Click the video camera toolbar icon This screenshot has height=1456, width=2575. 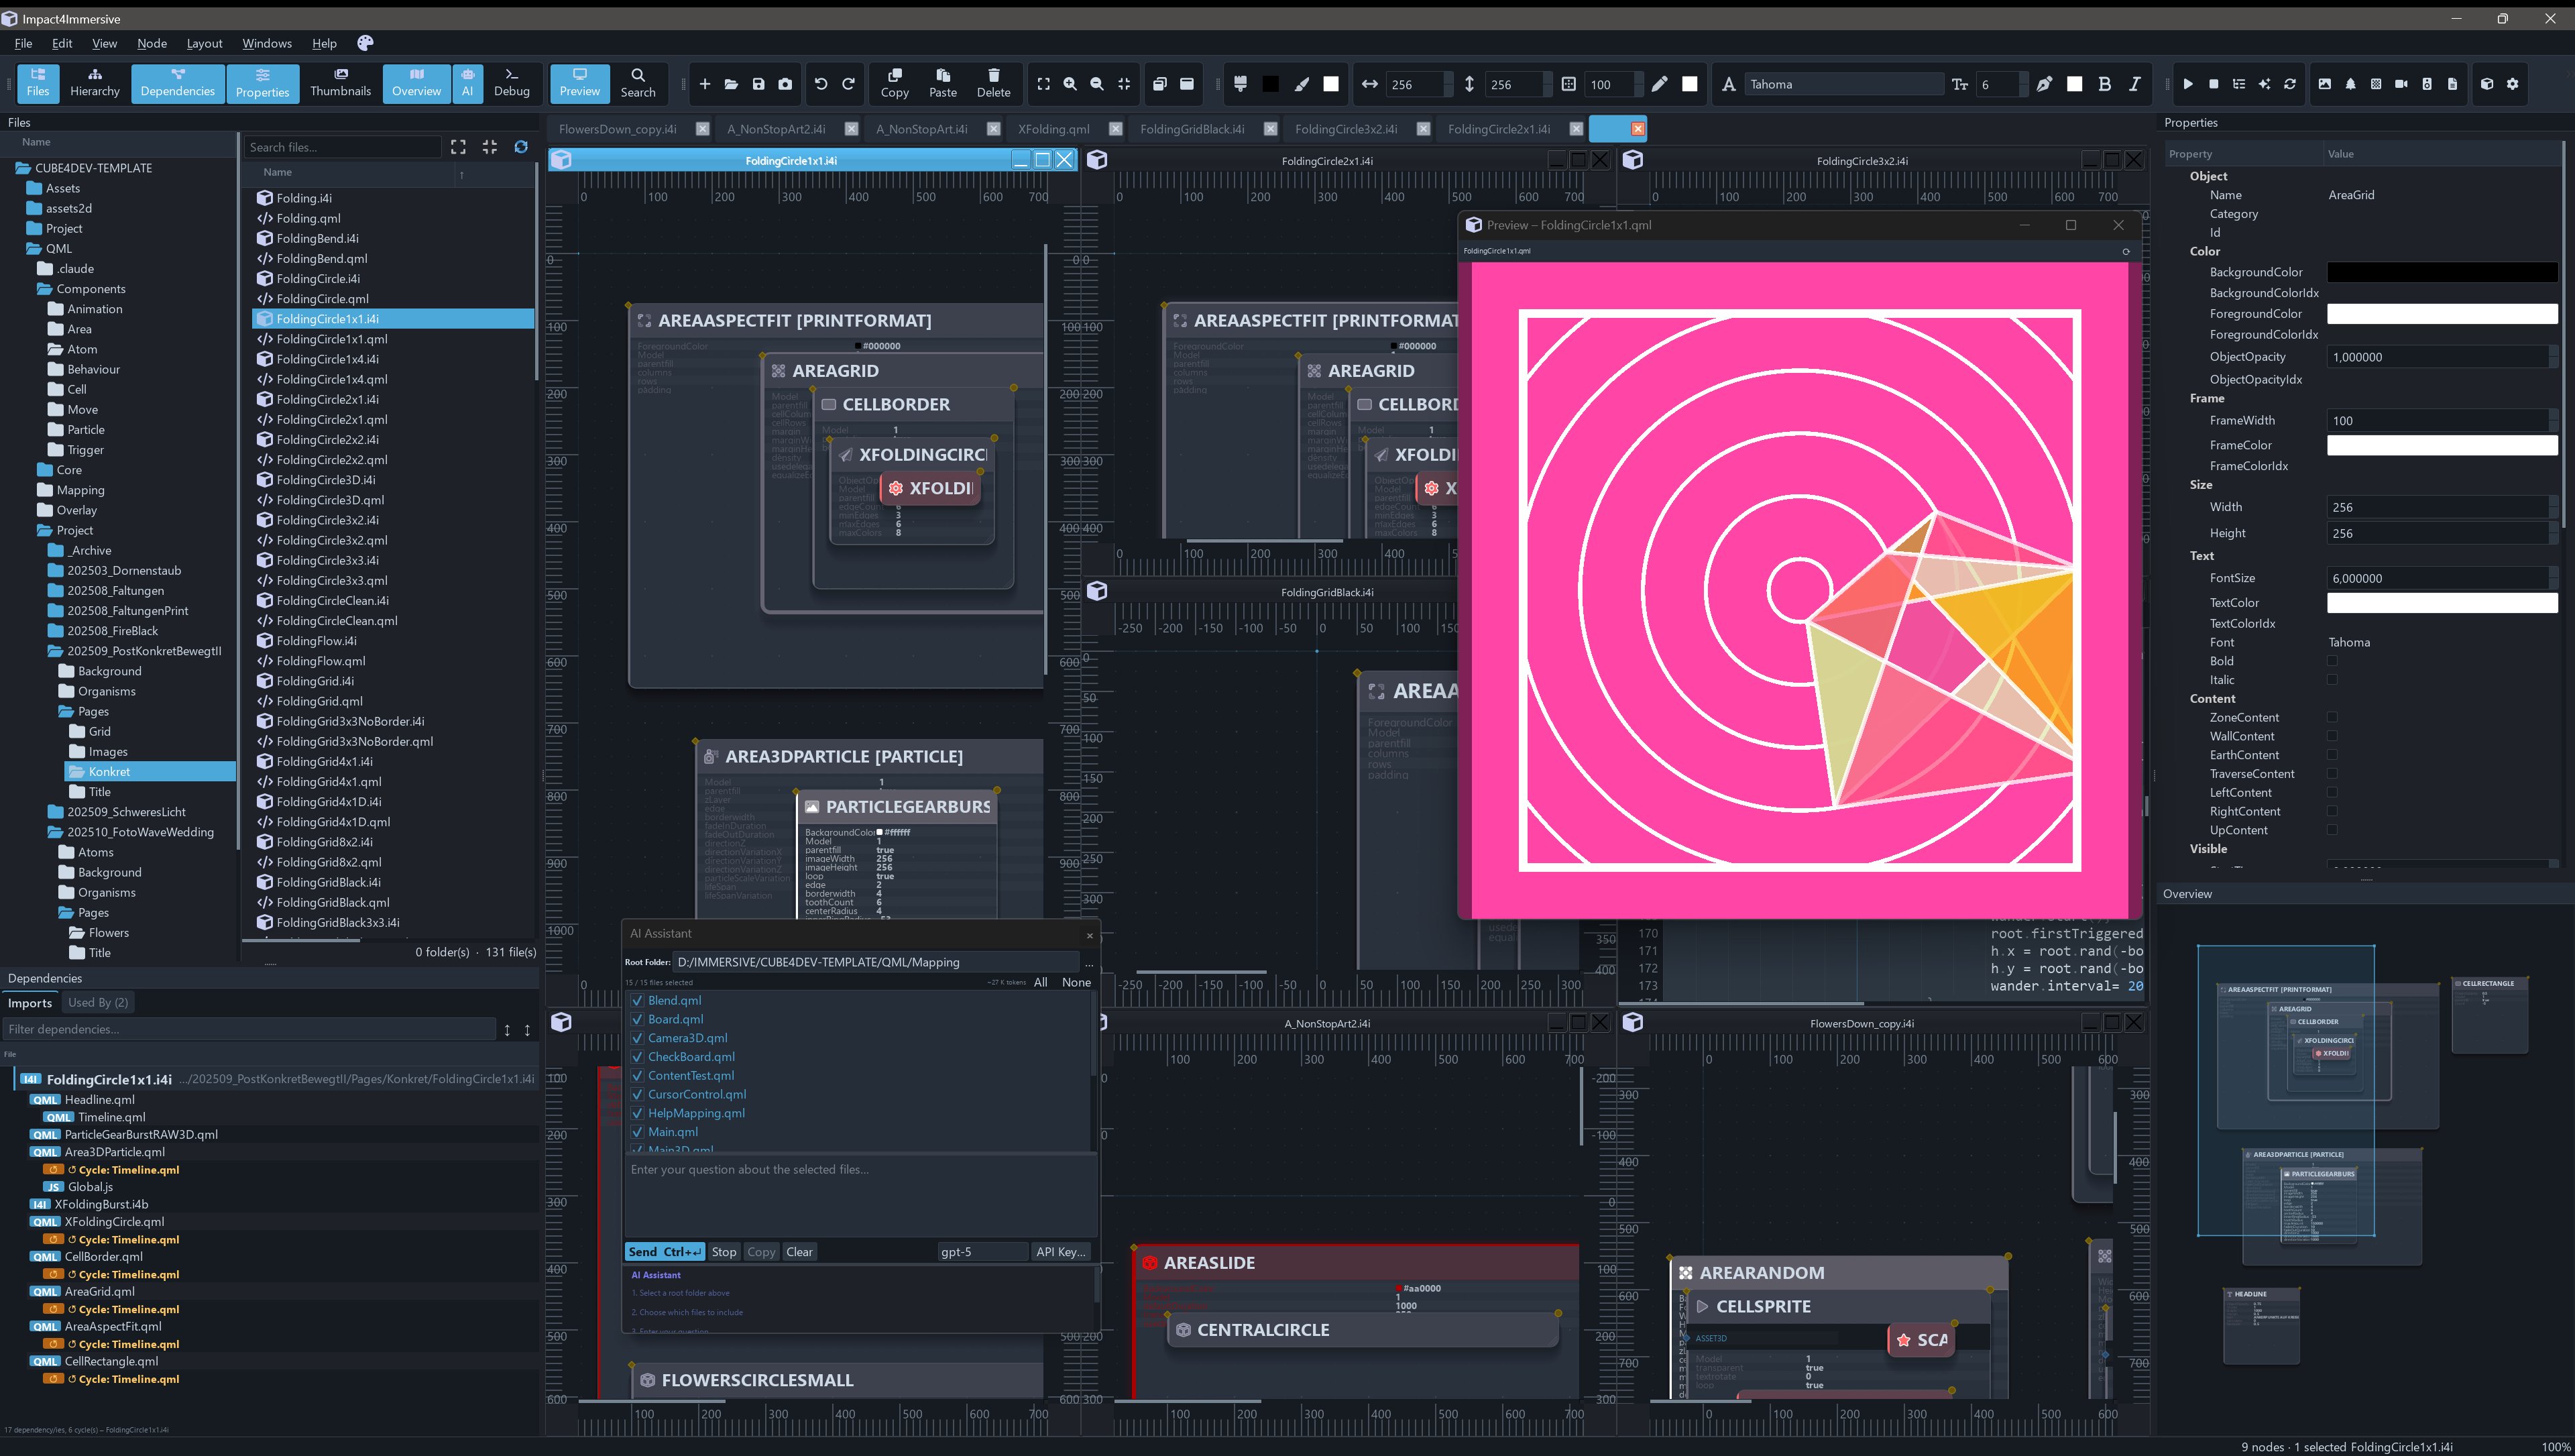pos(2401,84)
